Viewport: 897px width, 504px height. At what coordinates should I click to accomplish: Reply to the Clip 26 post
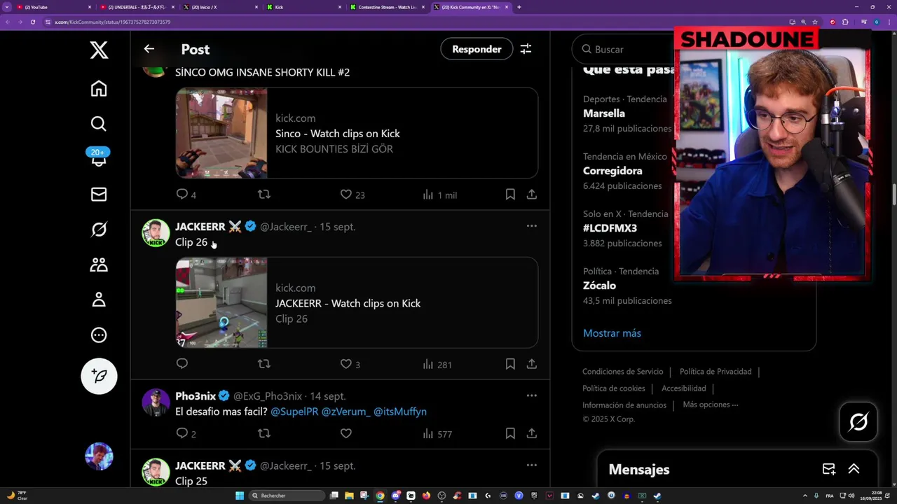tap(182, 363)
